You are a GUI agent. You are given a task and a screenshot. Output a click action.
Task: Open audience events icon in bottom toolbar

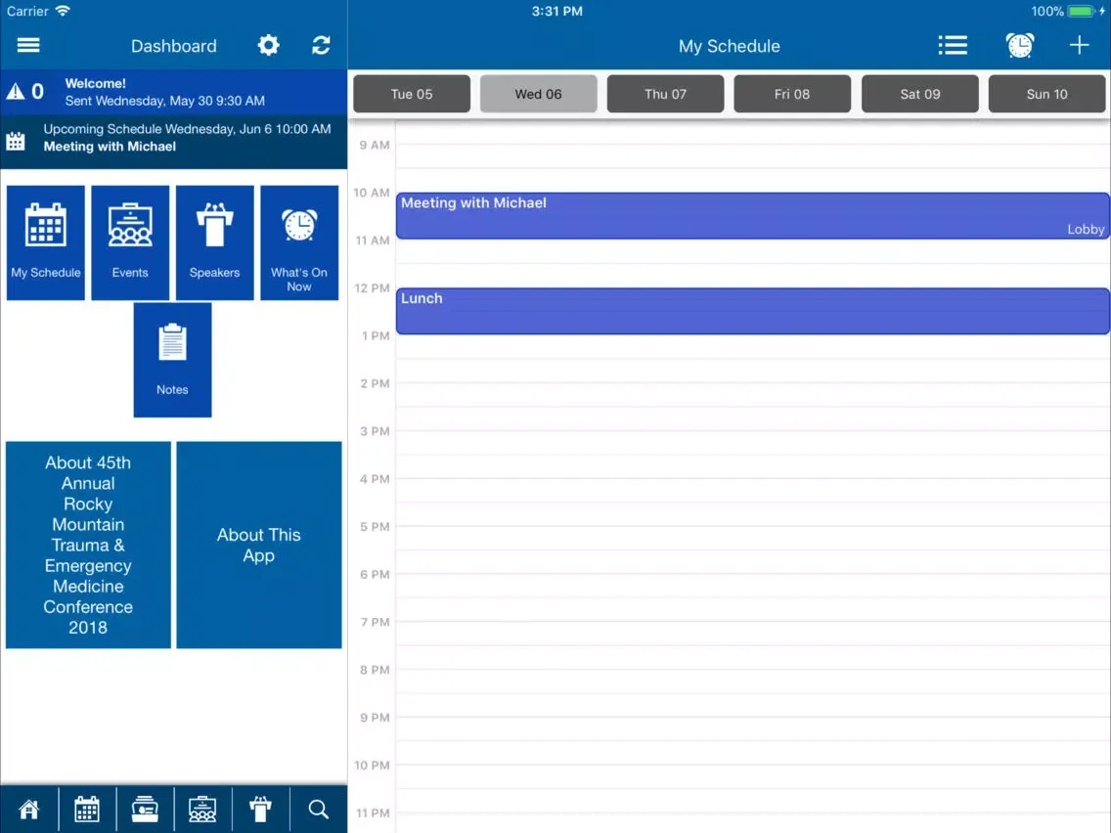pyautogui.click(x=202, y=809)
